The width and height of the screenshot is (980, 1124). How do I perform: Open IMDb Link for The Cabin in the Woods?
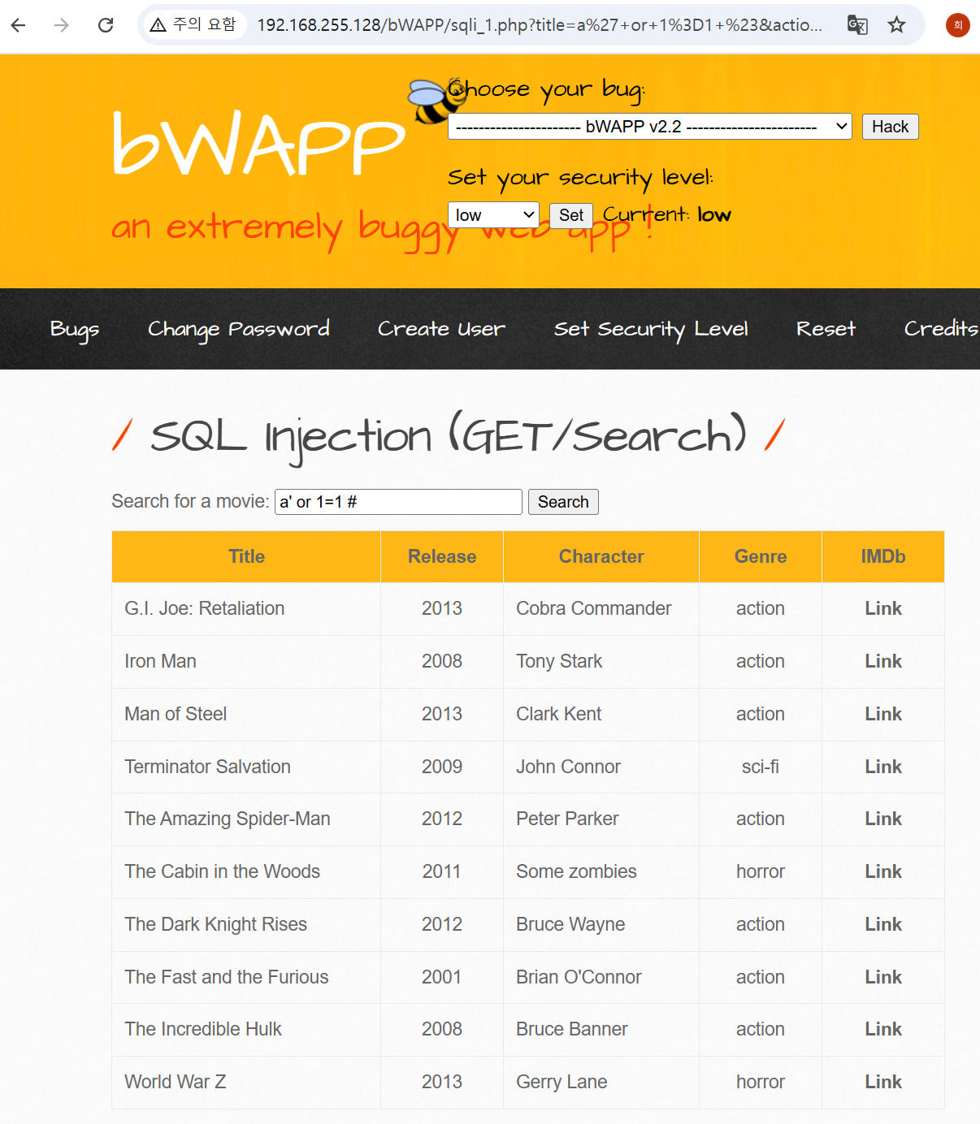coord(883,871)
